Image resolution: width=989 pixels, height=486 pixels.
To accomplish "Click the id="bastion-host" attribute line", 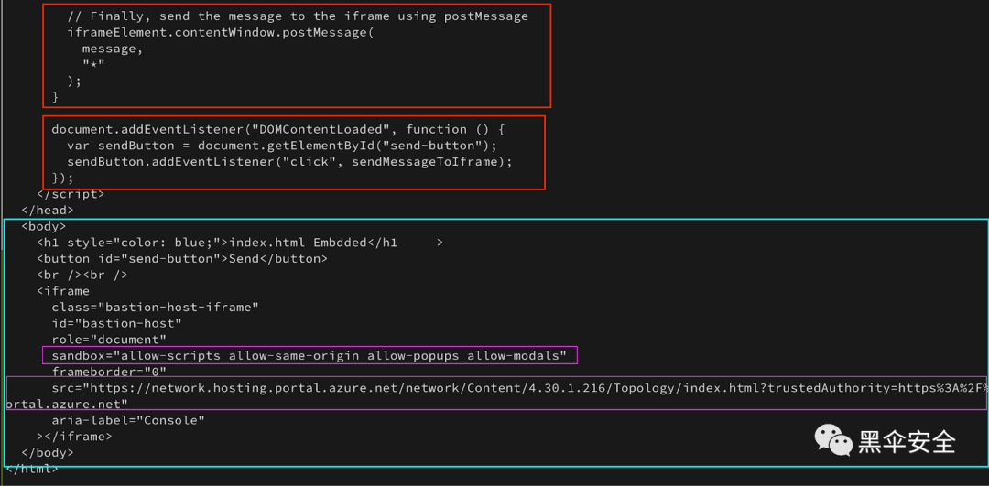I will [116, 323].
